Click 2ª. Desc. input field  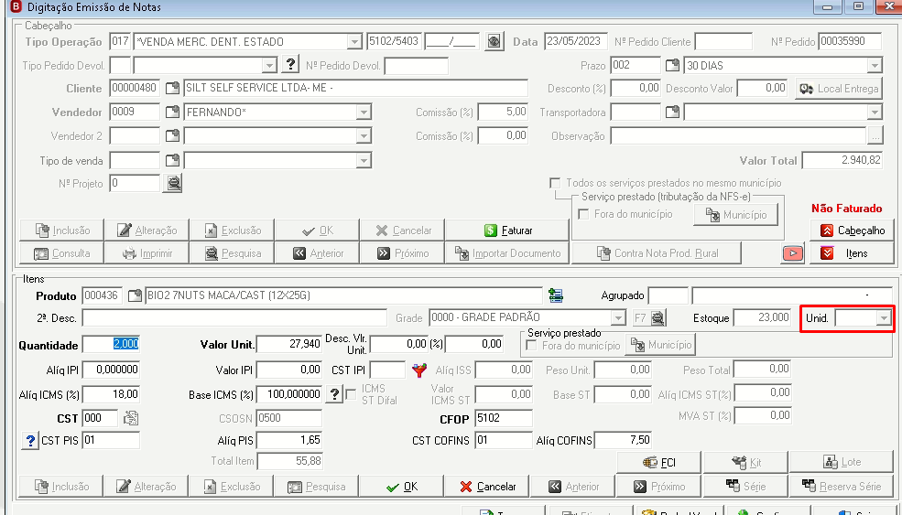[x=234, y=317]
